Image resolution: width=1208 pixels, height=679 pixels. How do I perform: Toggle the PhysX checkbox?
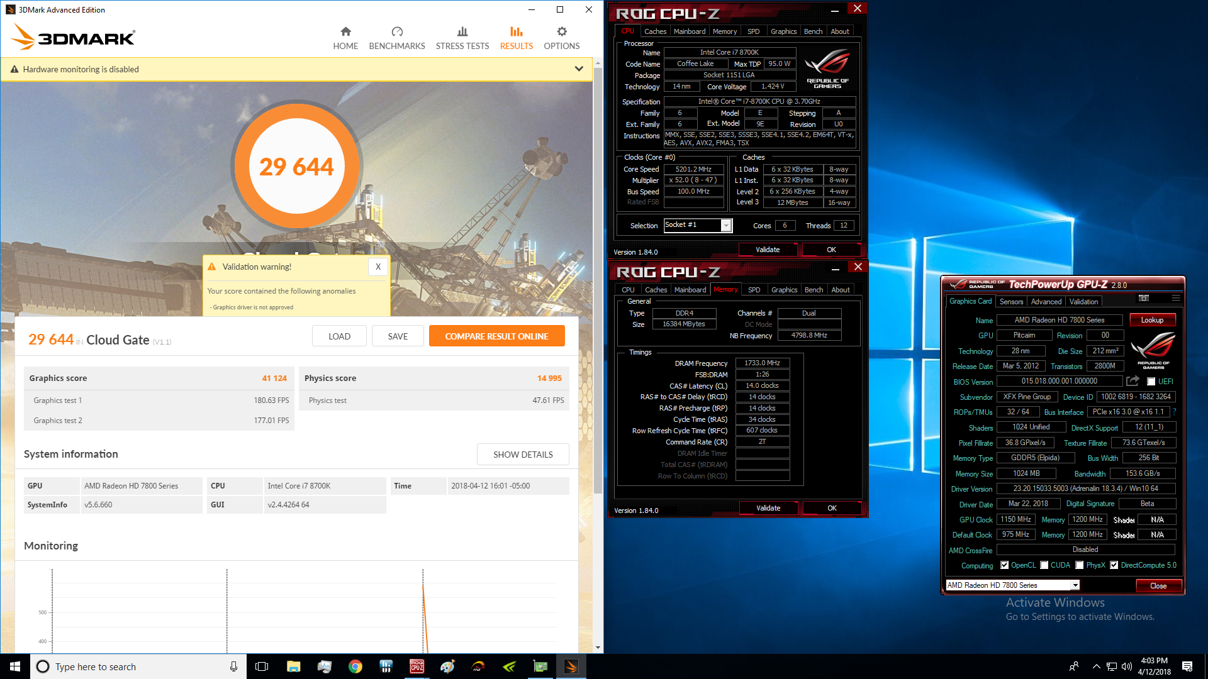(x=1080, y=565)
